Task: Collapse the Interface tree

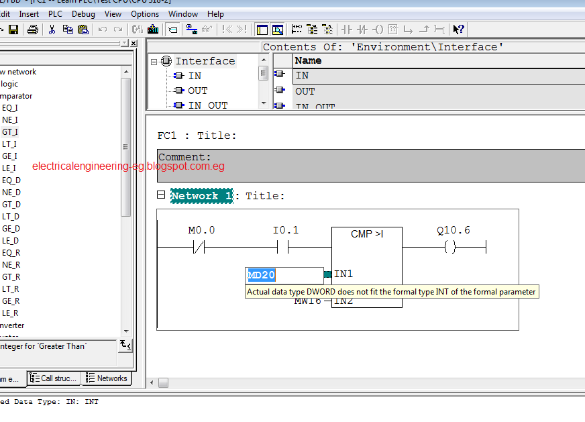Action: pos(154,60)
